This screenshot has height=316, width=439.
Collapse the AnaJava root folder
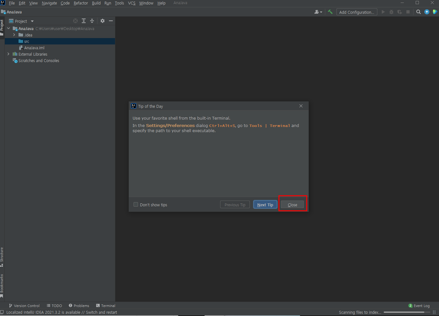click(9, 28)
